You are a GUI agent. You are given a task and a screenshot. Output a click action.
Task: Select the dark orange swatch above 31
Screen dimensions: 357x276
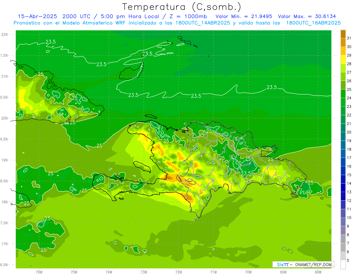point(343,34)
